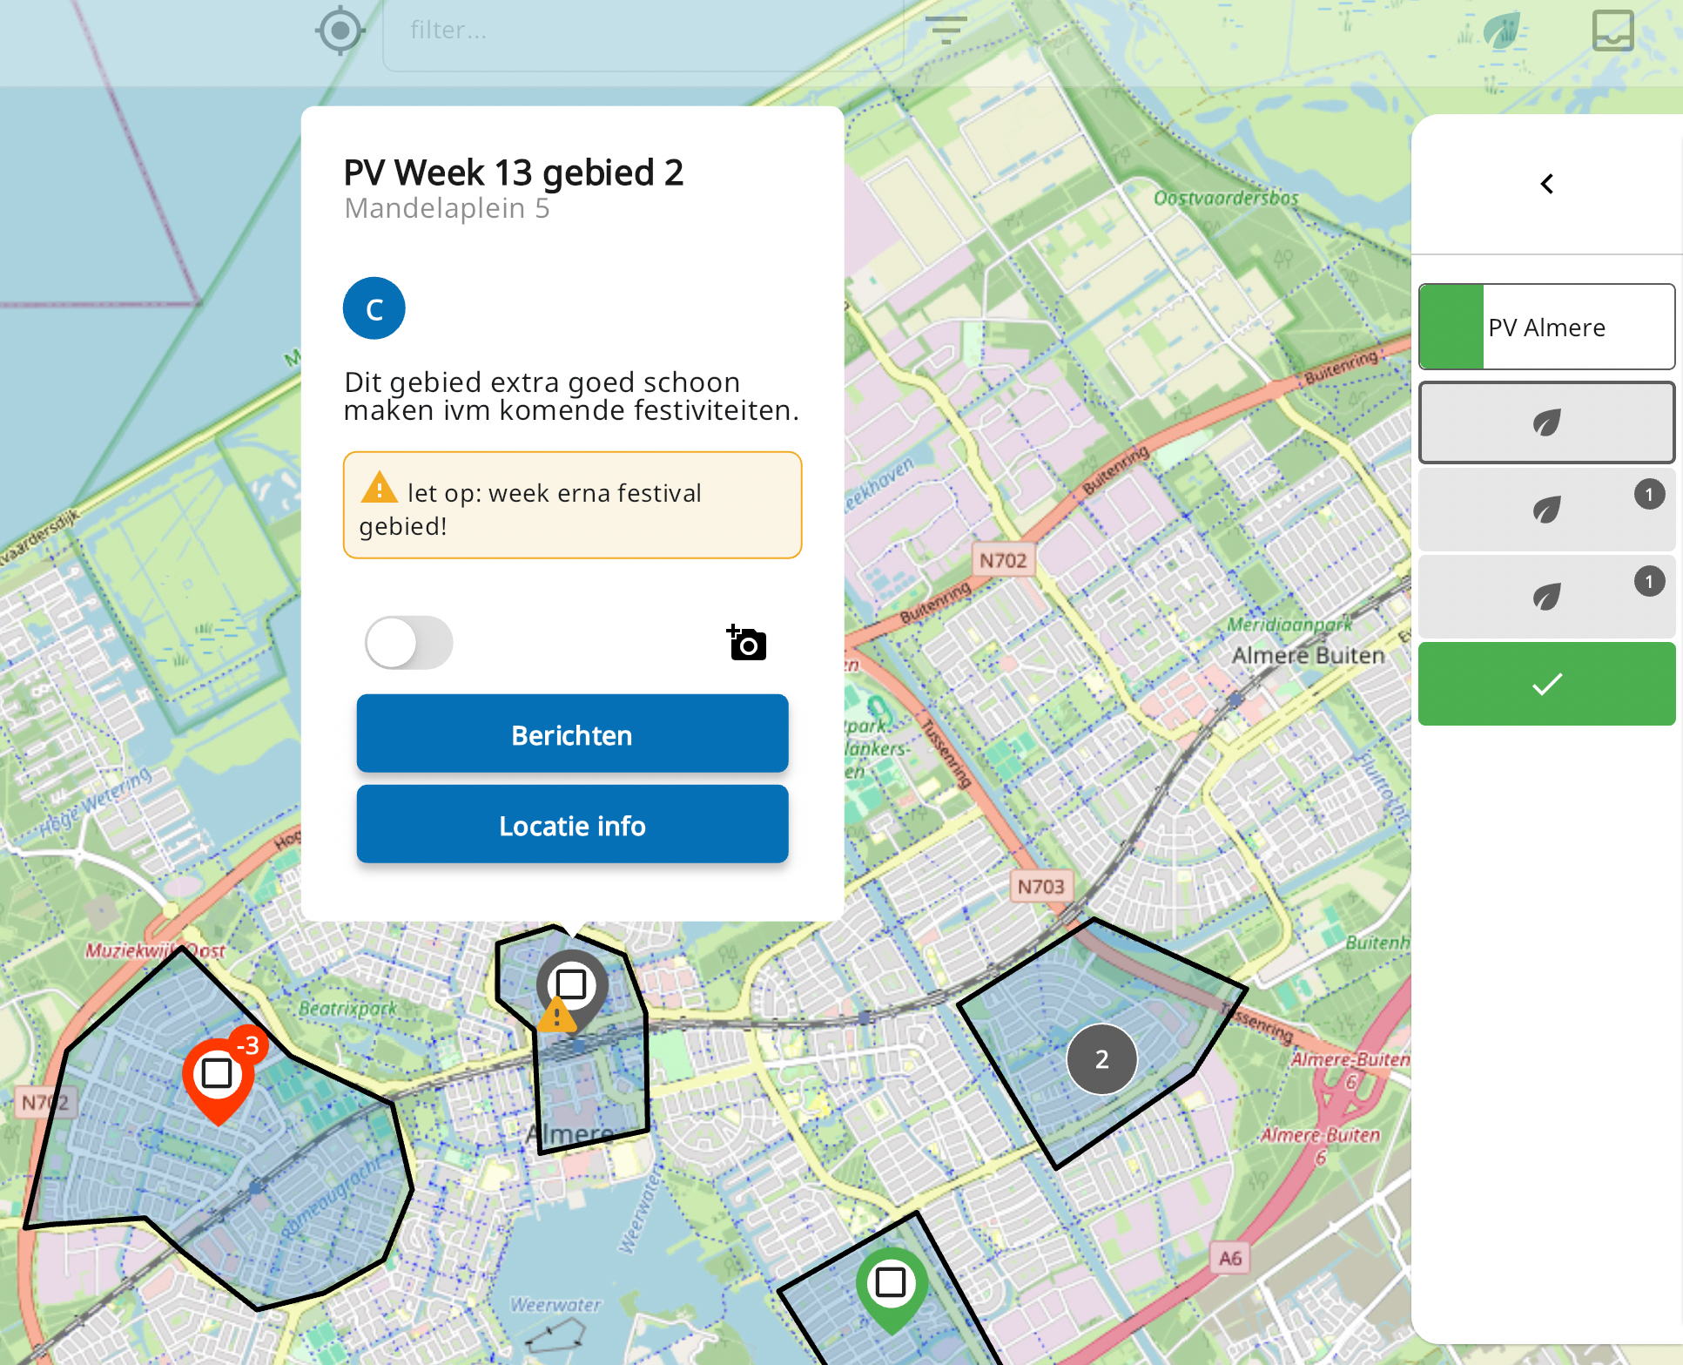Image resolution: width=1683 pixels, height=1365 pixels.
Task: Click the locate-me crosshair icon
Action: [340, 31]
